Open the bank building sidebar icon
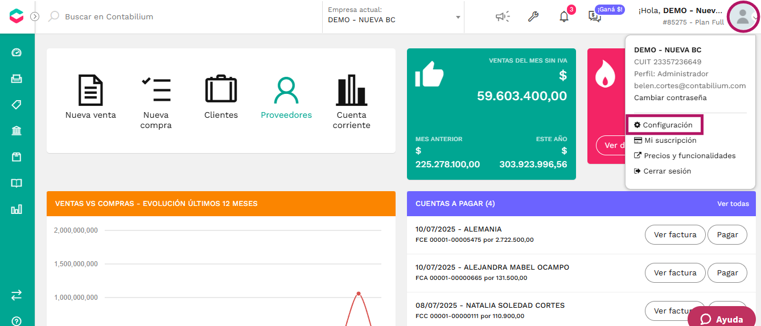Screen dimensions: 761x326 coord(17,131)
